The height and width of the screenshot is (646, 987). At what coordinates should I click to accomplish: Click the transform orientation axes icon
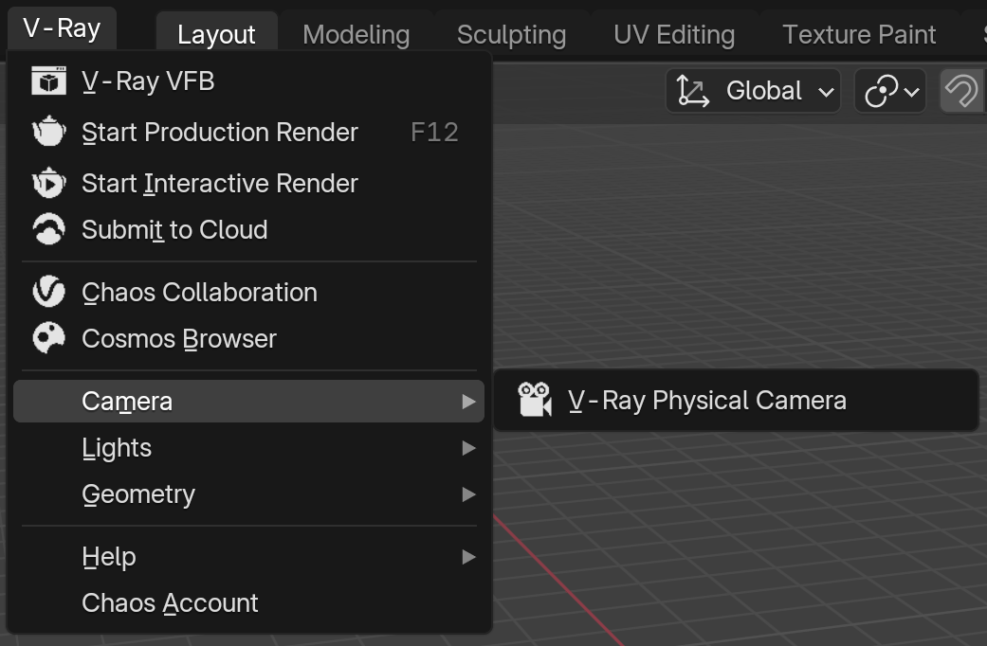click(x=692, y=91)
